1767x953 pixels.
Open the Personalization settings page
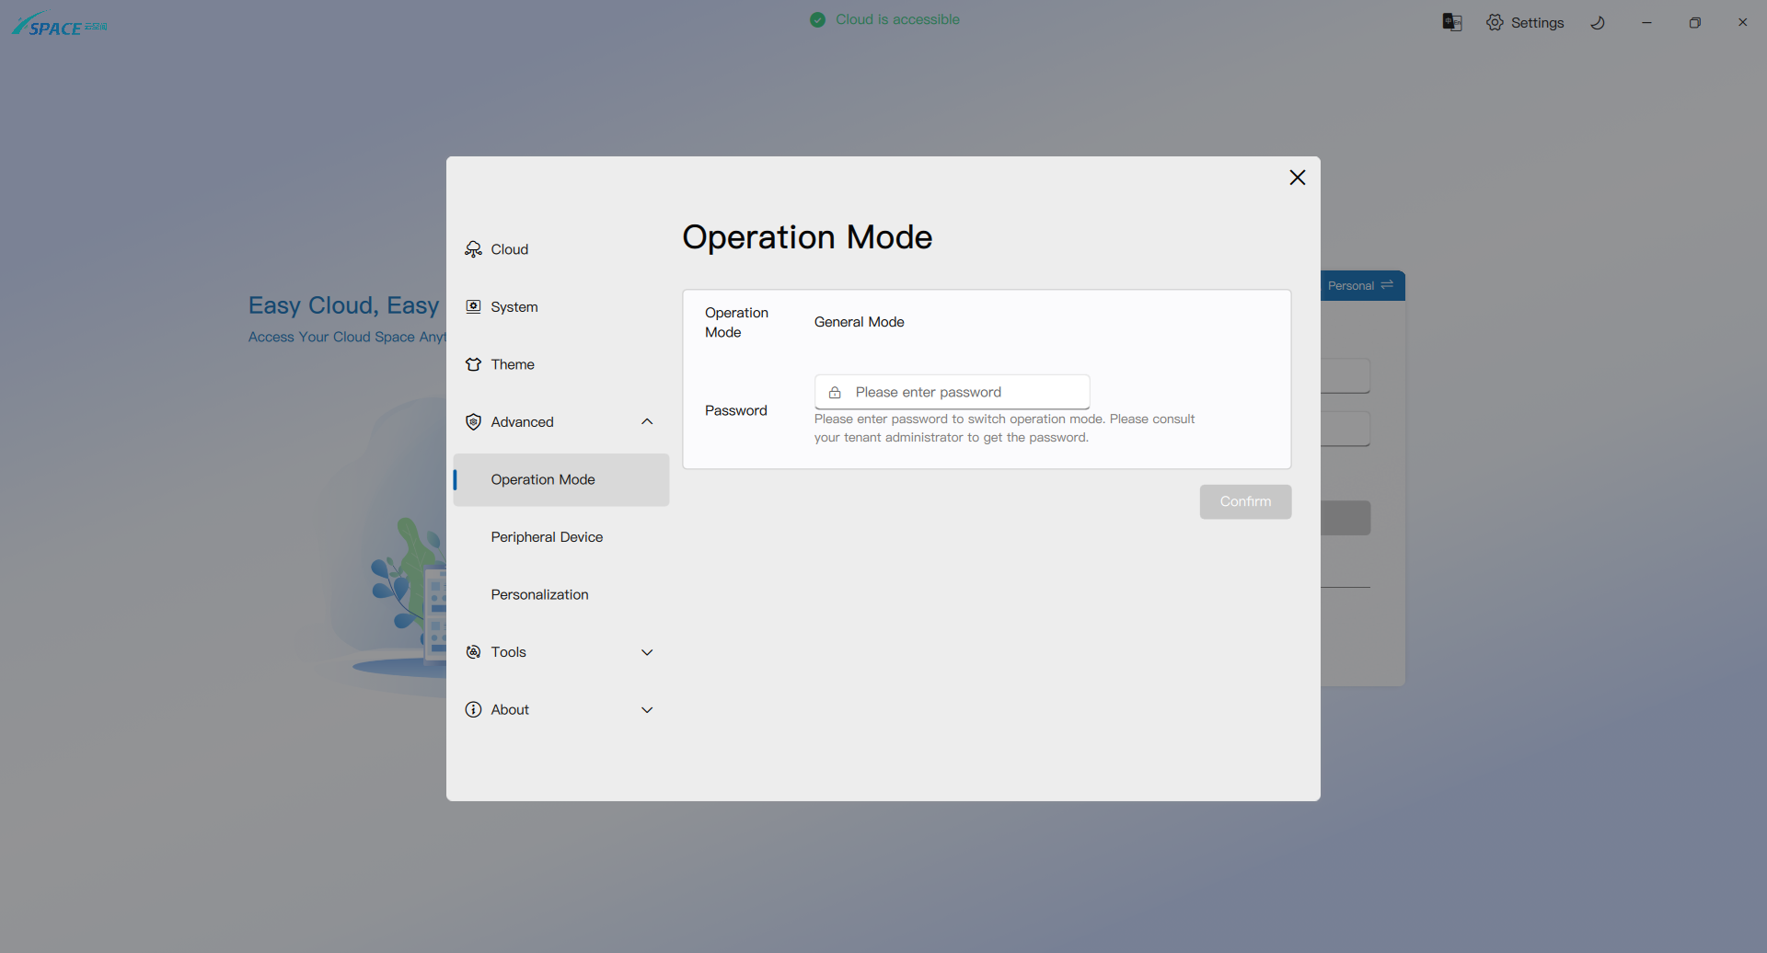[539, 595]
